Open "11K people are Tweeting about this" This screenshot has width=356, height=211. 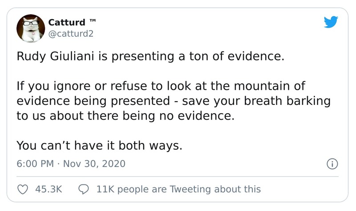[x=178, y=189]
